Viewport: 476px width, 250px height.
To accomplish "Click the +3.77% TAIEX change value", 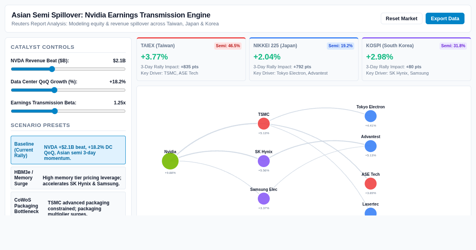I will click(x=154, y=57).
